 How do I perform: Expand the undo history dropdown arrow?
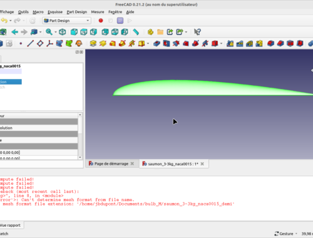coord(11,21)
